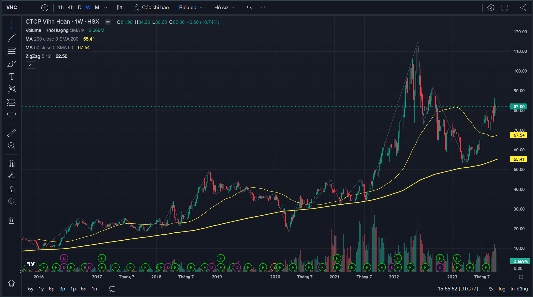The image size is (533, 297).
Task: Hide all drawings with eye icon
Action: pos(11,202)
